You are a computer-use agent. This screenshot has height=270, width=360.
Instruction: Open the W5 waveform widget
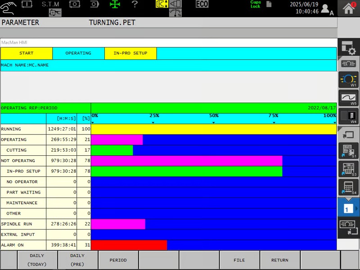coord(348,98)
